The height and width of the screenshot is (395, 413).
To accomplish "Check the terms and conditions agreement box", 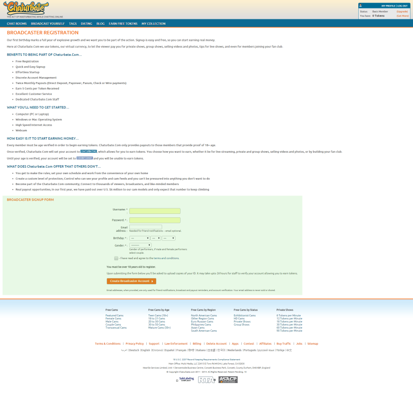I will pos(116,258).
